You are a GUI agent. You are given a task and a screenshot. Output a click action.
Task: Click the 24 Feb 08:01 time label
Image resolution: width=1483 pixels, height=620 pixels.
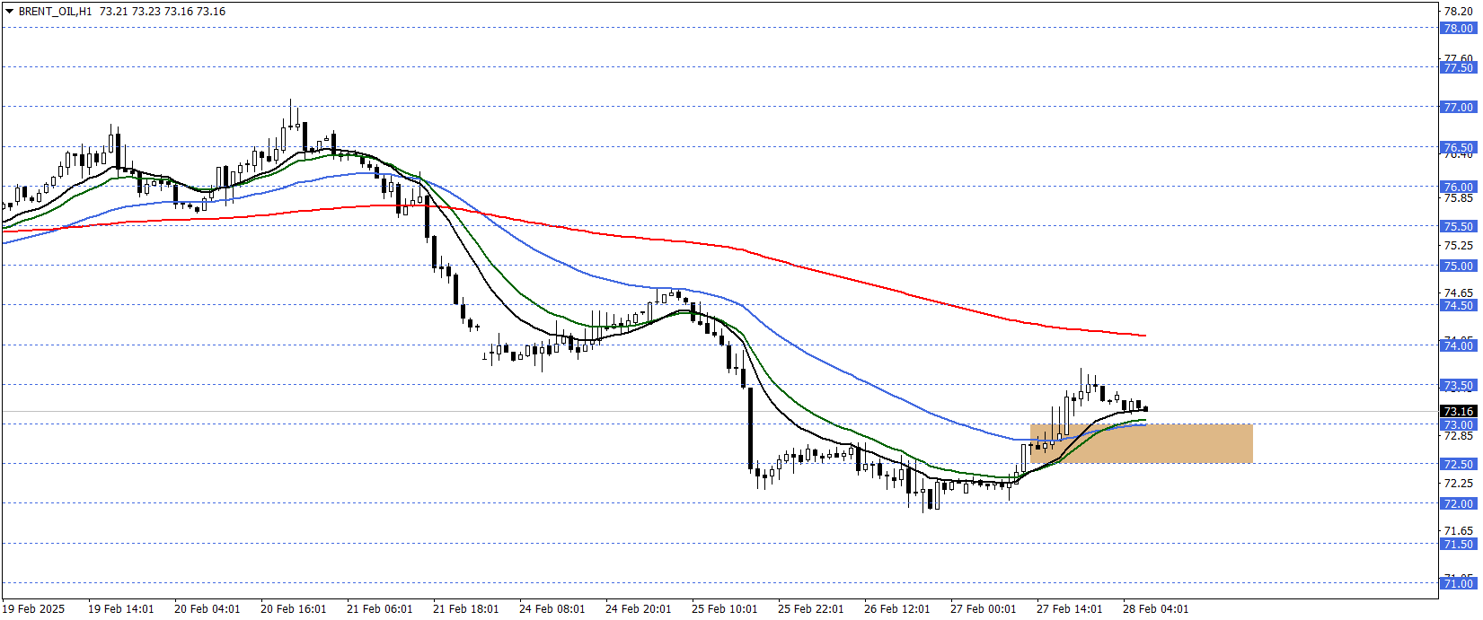click(x=552, y=608)
